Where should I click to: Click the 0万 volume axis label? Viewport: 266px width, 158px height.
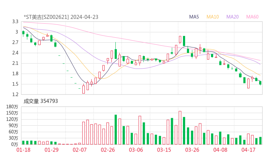15,144
